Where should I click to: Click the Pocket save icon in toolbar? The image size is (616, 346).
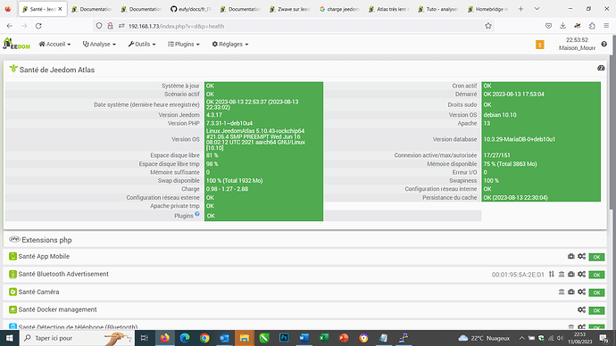[548, 26]
